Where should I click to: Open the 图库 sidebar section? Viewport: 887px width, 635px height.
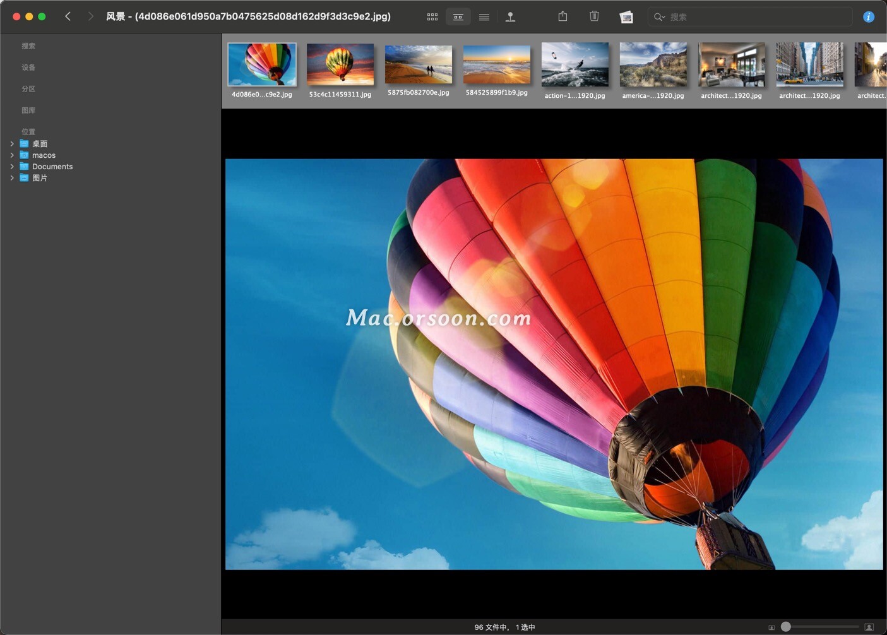(x=28, y=110)
